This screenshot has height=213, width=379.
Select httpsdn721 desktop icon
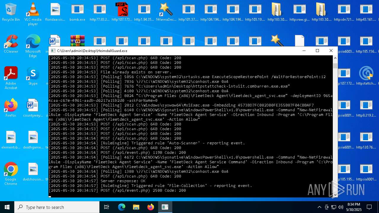click(344, 12)
